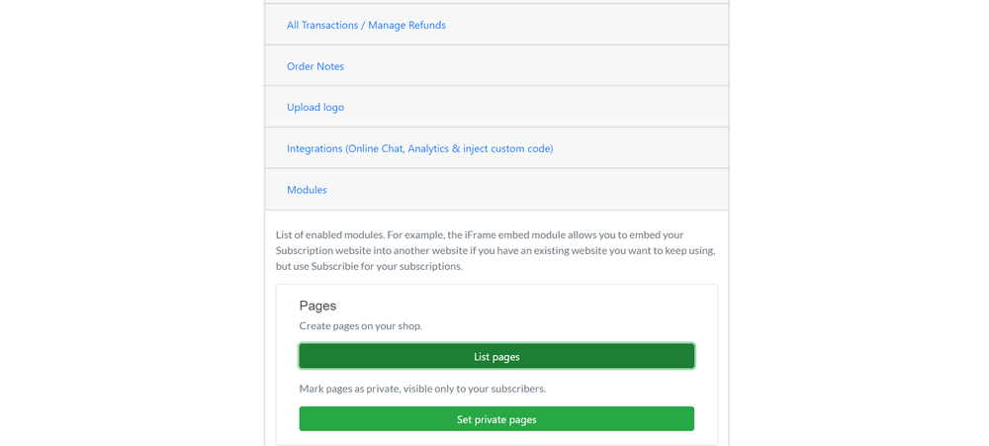Click the gray header bar around Upload logo

click(x=496, y=107)
